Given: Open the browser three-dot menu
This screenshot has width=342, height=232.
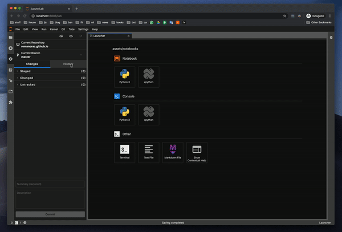Looking at the screenshot, I should (330, 16).
